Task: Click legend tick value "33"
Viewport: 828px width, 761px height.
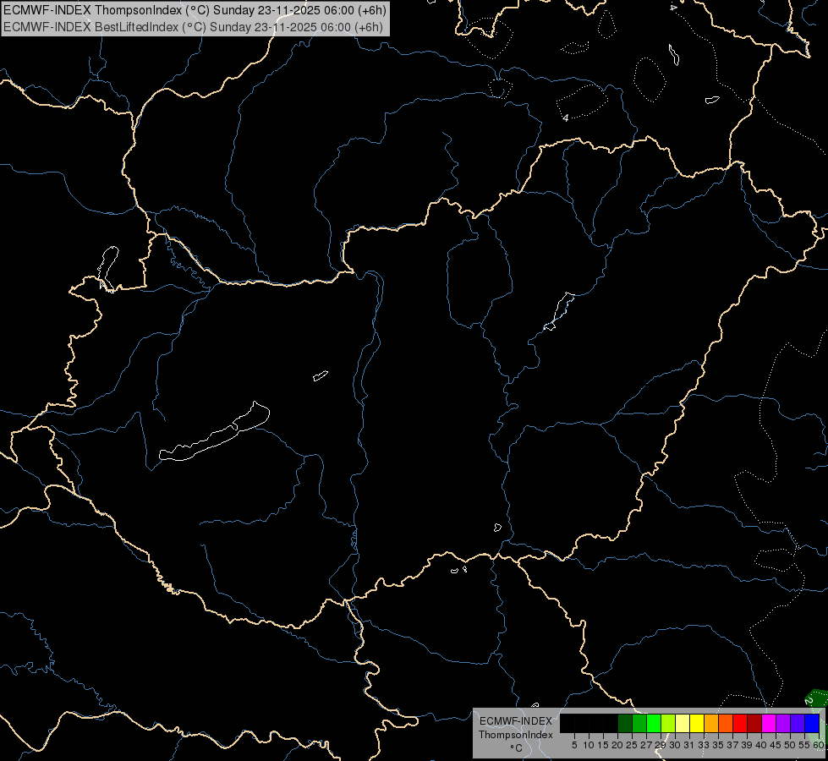Action: pyautogui.click(x=704, y=745)
